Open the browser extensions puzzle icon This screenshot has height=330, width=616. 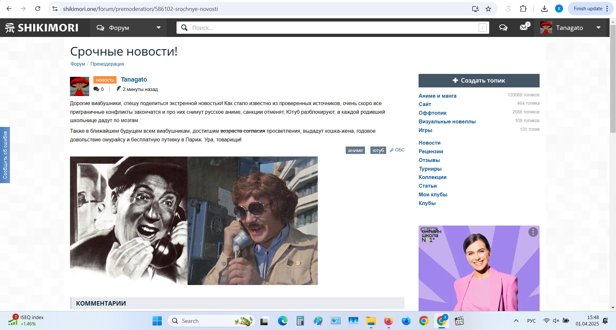[523, 9]
